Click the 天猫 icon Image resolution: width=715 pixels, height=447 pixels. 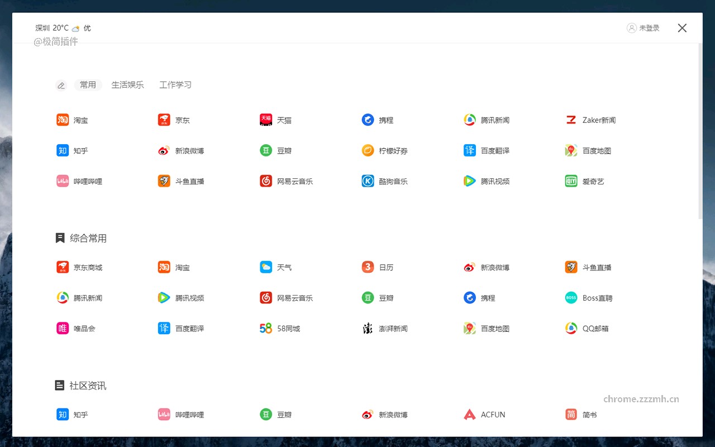tap(266, 120)
